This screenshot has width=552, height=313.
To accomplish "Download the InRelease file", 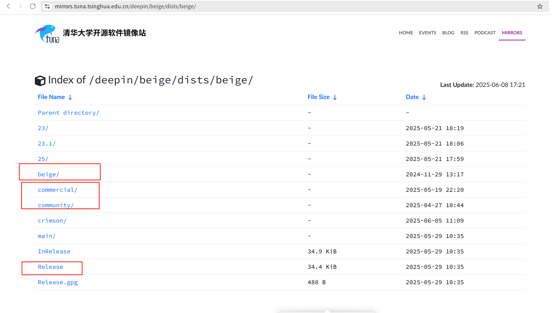I will [x=54, y=251].
